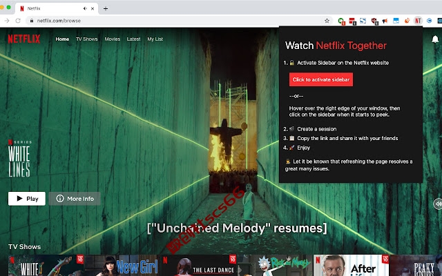Click the blue screenshot-frame extension icon

click(x=363, y=21)
